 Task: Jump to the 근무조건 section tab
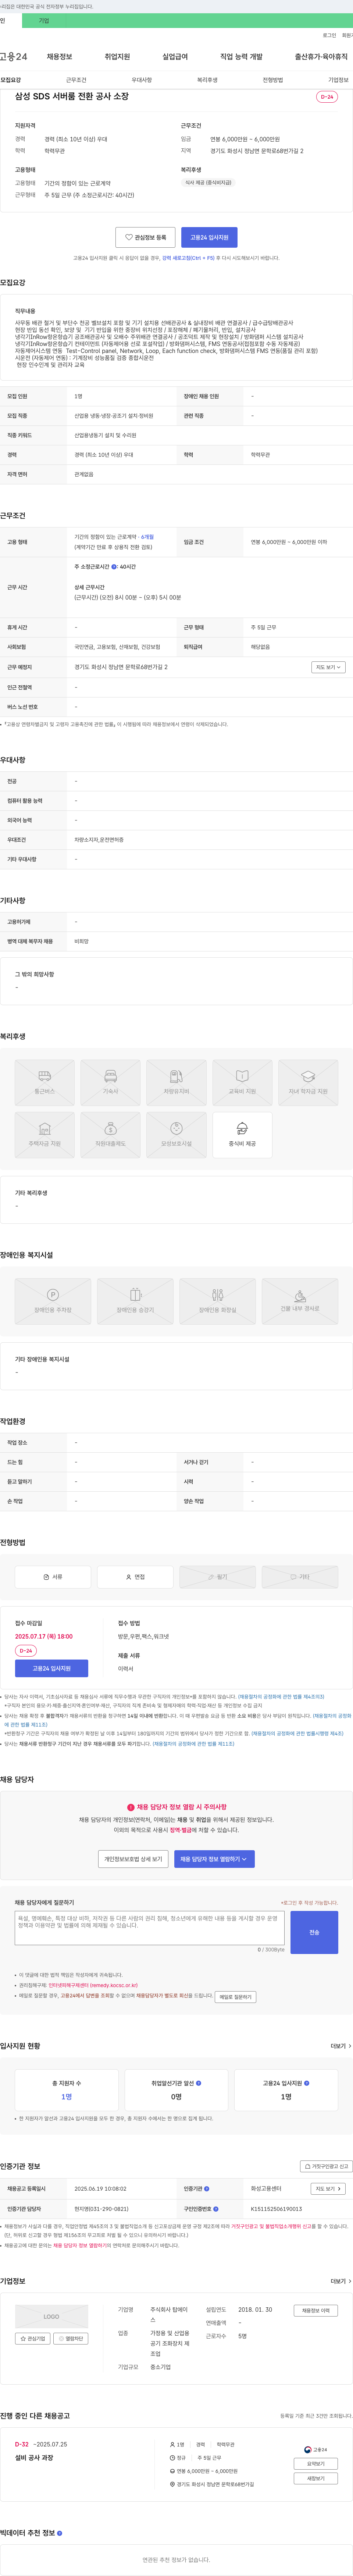[76, 80]
